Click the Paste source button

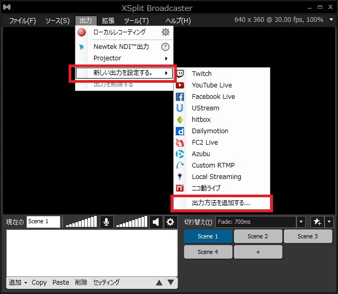[61, 283]
